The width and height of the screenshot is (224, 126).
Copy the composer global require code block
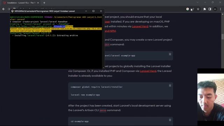[x=170, y=85]
